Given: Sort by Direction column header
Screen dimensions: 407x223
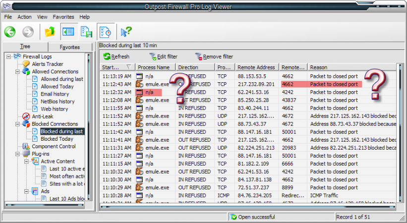Looking at the screenshot, I should pos(195,67).
